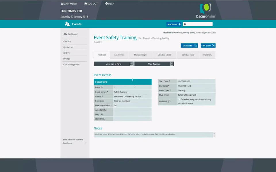Click the End Date value '19/03/18 15:30'
Viewport: 276px width, 172px height.
point(185,86)
